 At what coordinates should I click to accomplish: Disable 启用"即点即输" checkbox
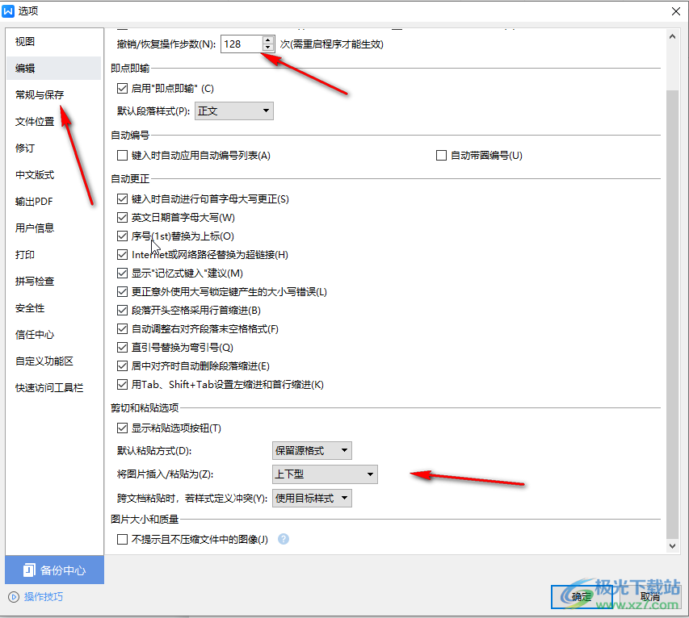point(123,89)
